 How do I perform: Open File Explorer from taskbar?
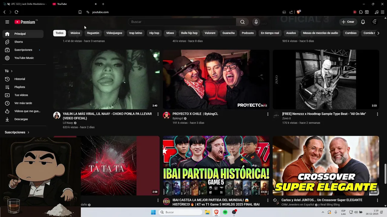207,212
